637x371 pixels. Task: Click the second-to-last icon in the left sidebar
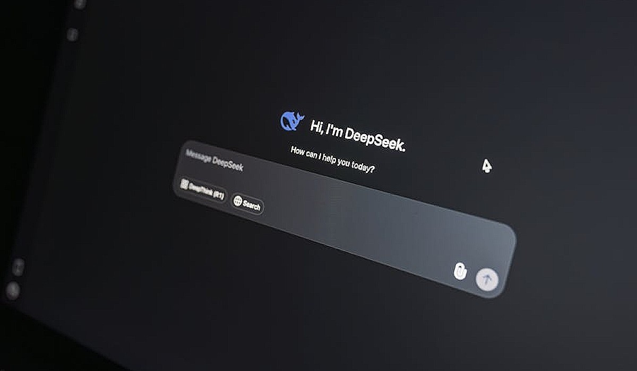pos(18,266)
